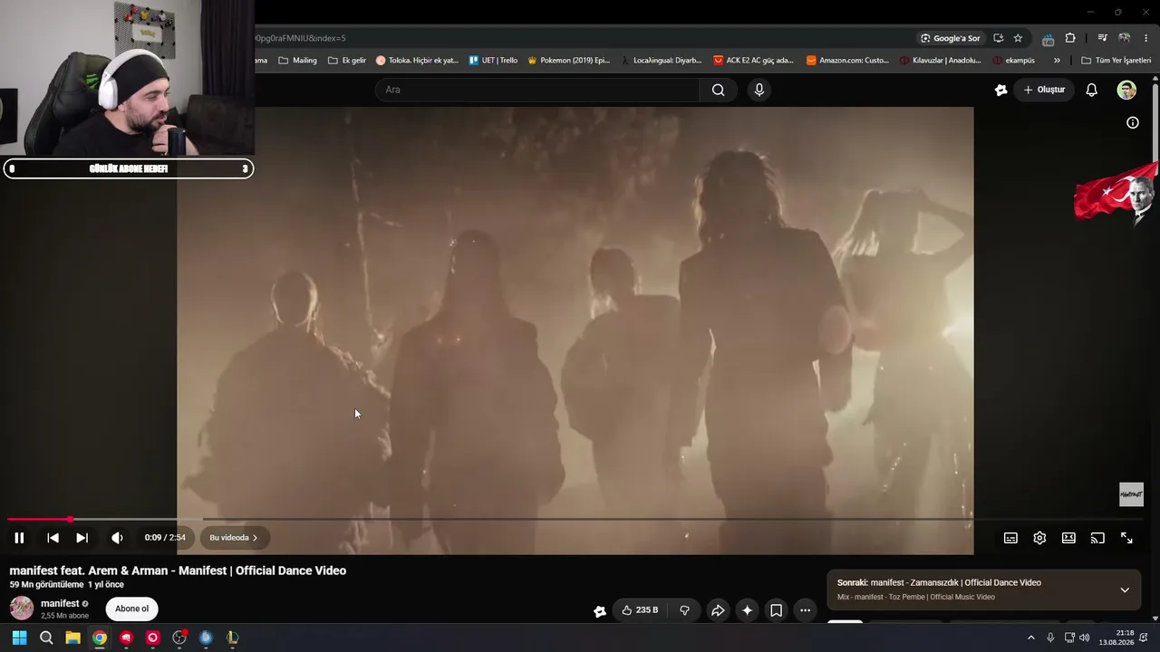Click the manifest channel watermark in player

[x=1131, y=494]
